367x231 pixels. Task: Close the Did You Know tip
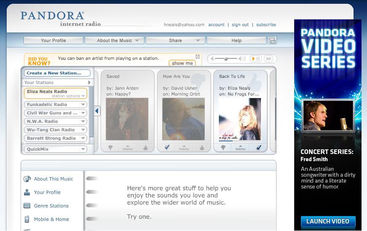click(x=197, y=57)
